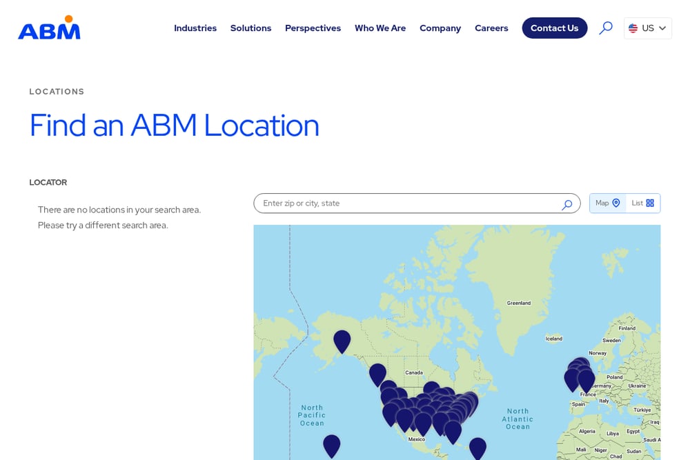
Task: Click North Pacific Ocean label
Action: pos(312,415)
